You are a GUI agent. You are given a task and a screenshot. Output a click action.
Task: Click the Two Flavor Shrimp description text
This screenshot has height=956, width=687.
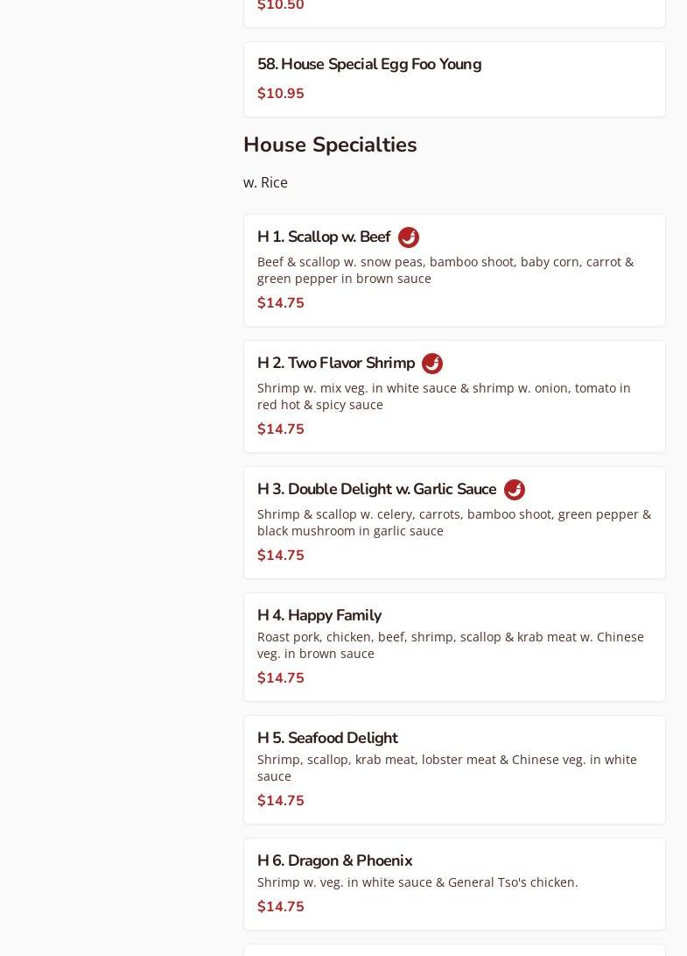pos(444,396)
